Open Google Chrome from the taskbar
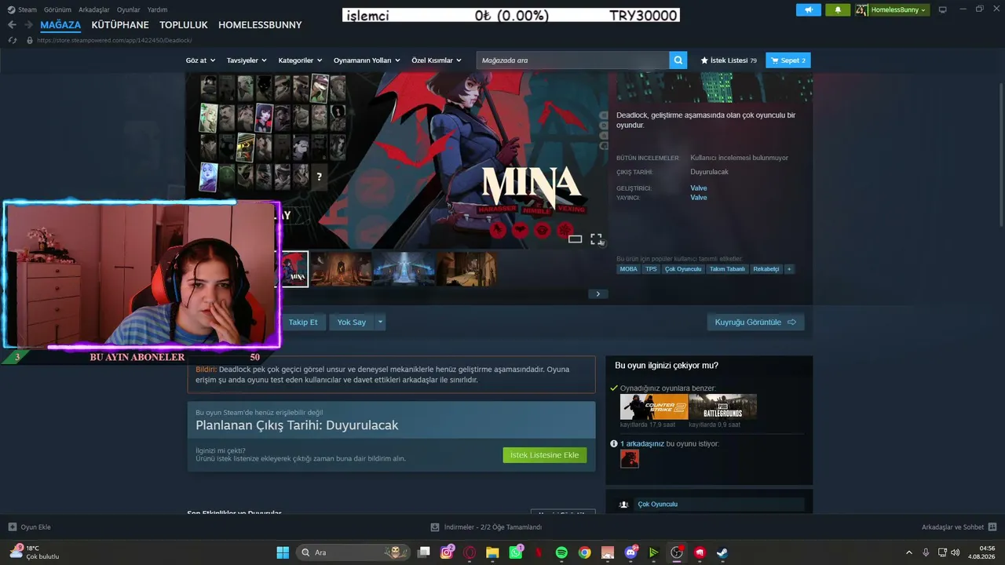Screen dimensions: 1005x565 tap(584, 552)
